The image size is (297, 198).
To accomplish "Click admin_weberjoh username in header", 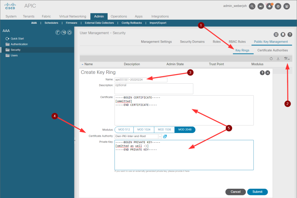I will pos(235,6).
